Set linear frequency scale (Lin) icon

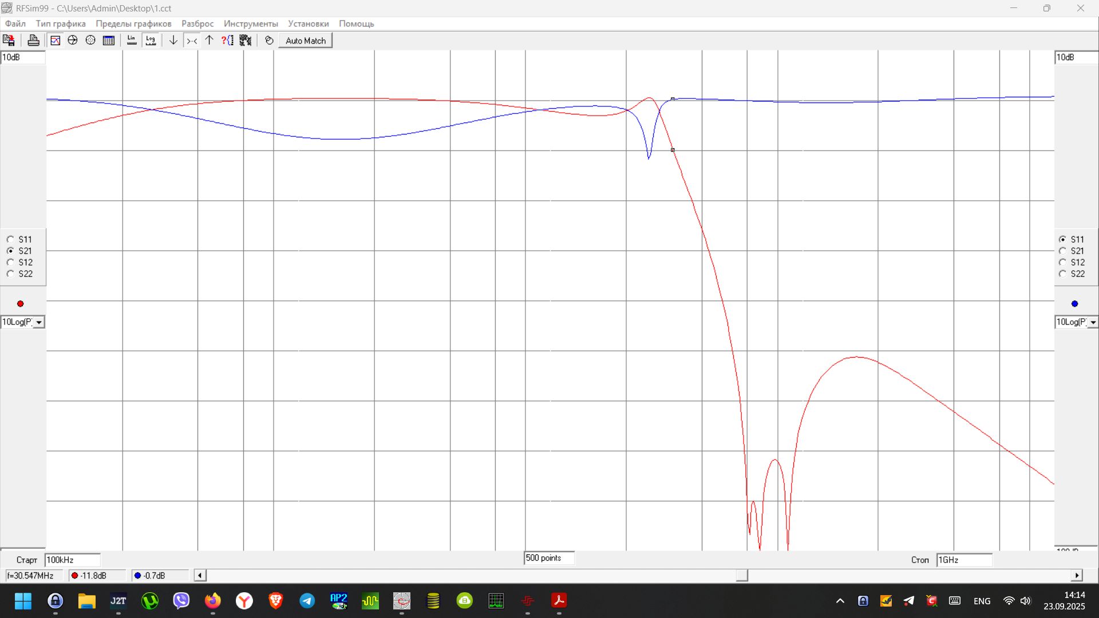pos(132,41)
